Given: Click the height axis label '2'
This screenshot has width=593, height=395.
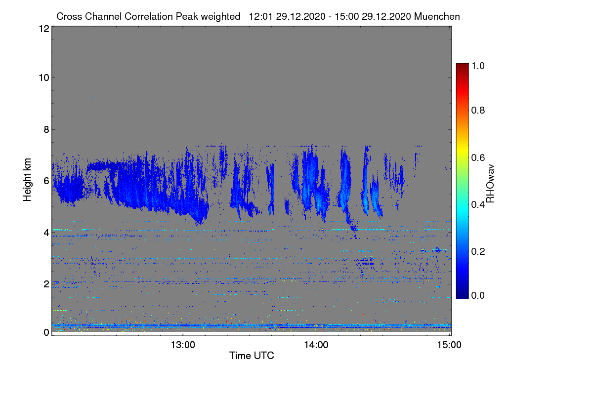Looking at the screenshot, I should tap(46, 283).
